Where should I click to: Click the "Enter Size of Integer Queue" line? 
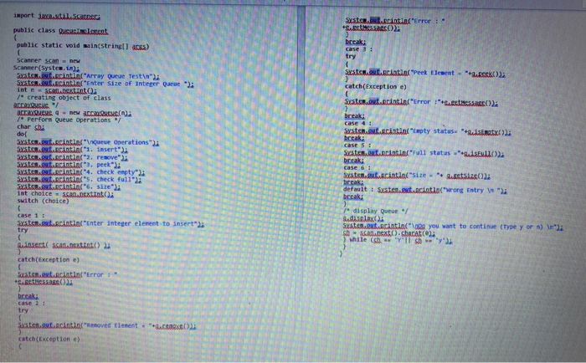(105, 84)
